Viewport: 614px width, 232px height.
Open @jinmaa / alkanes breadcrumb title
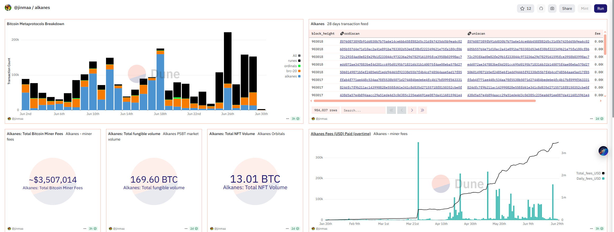click(x=32, y=8)
